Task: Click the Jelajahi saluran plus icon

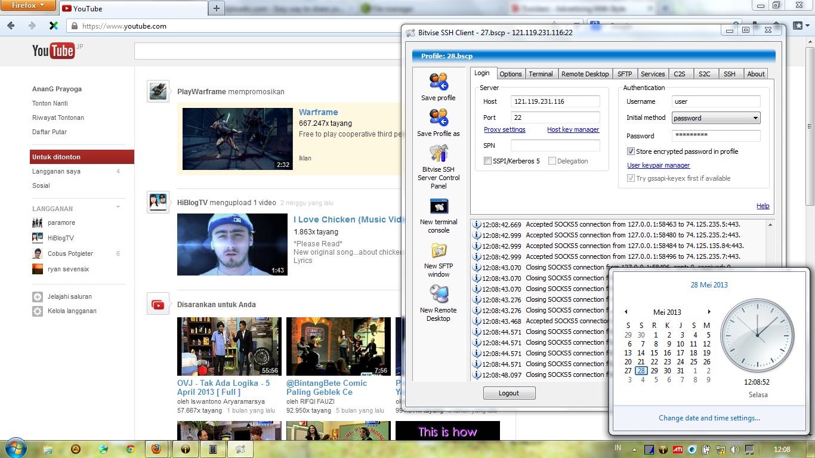Action: coord(38,296)
